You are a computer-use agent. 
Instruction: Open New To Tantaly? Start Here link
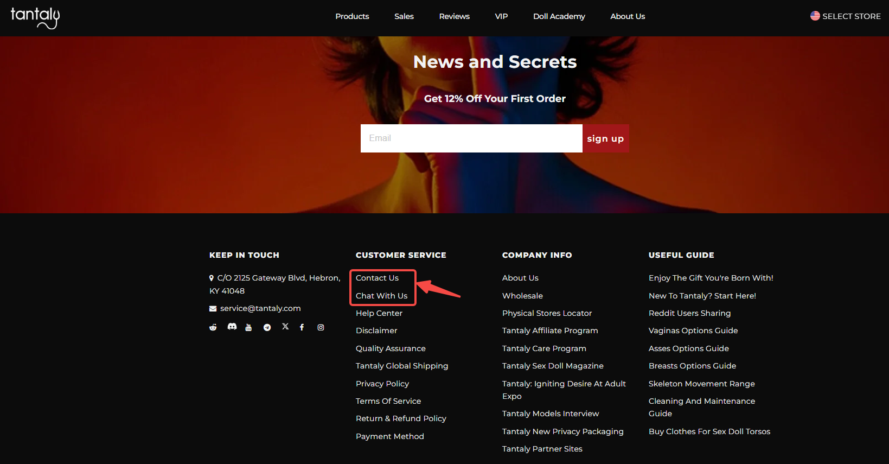(x=702, y=296)
